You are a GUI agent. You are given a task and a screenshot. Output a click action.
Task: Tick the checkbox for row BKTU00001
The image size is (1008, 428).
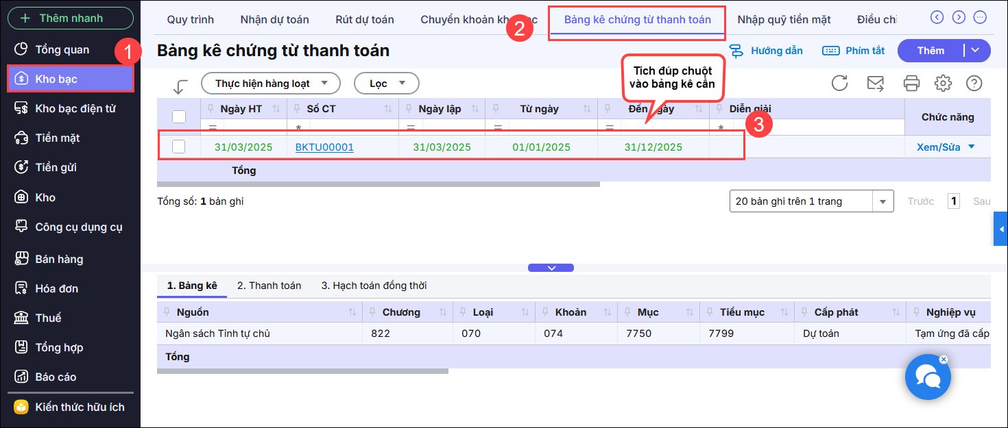click(x=178, y=147)
